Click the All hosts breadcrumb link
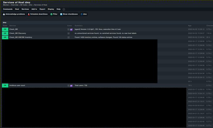Image resolution: width=213 pixels, height=128 pixels. pyautogui.click(x=23, y=5)
